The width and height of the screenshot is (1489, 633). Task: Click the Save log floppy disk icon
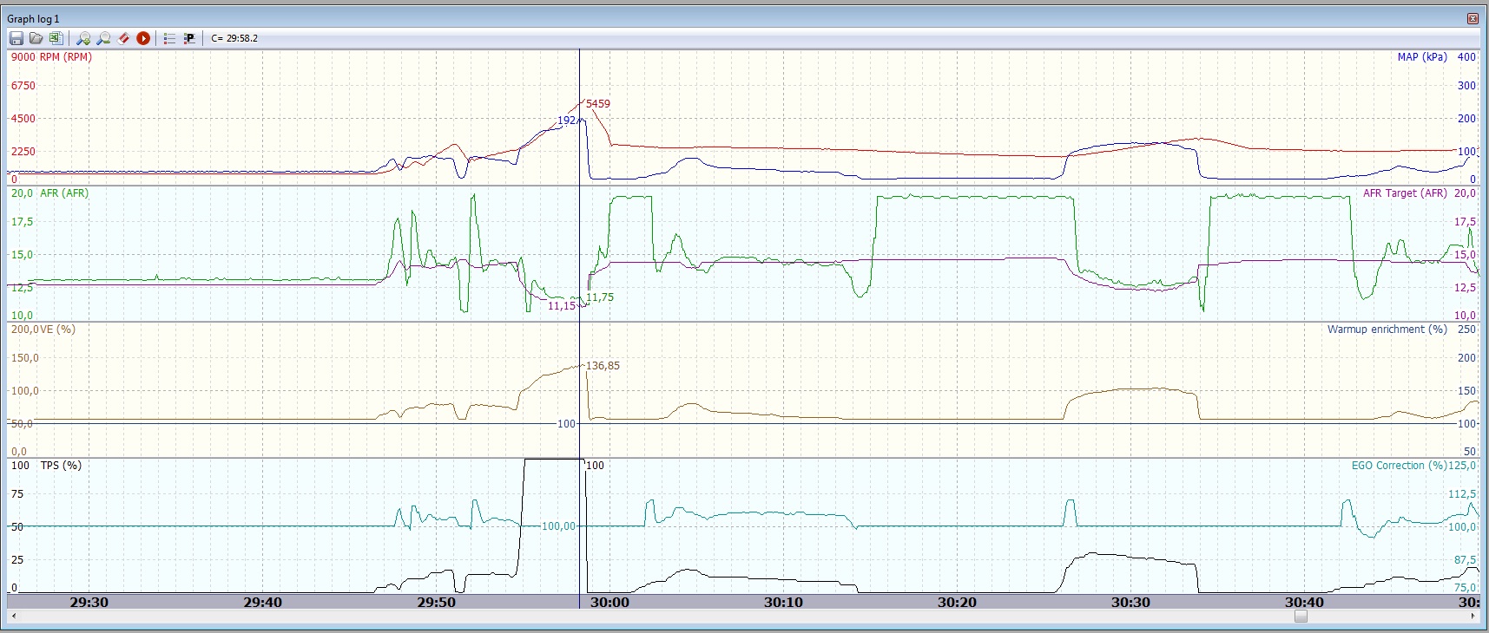16,38
